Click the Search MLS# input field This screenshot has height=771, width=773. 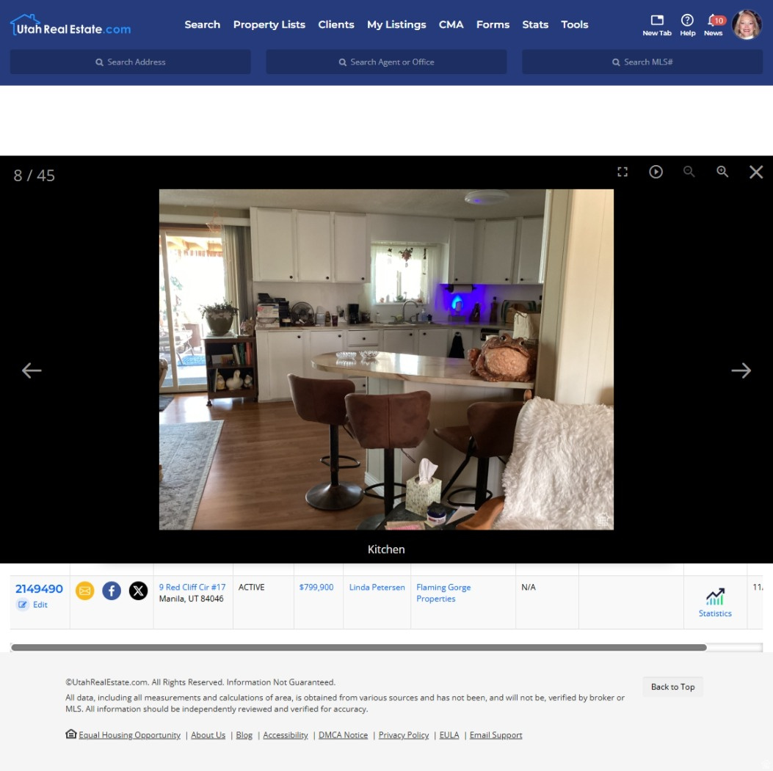pyautogui.click(x=642, y=62)
